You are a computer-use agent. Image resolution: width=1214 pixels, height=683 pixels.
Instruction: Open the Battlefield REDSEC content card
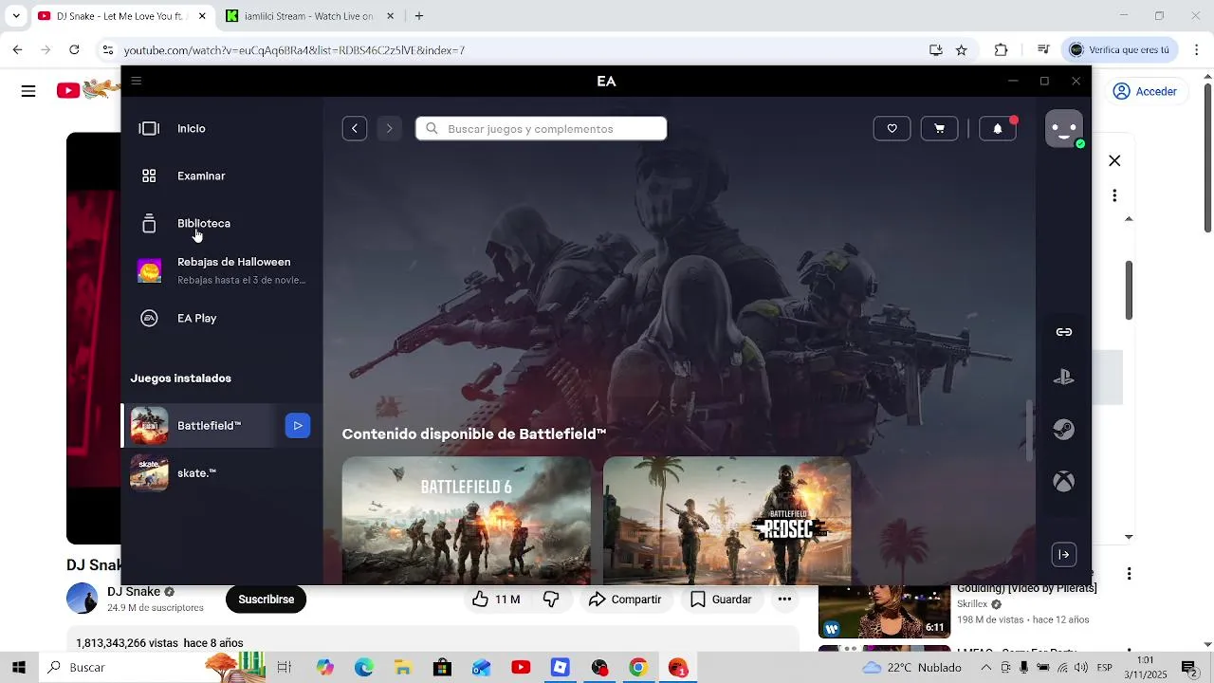[727, 521]
